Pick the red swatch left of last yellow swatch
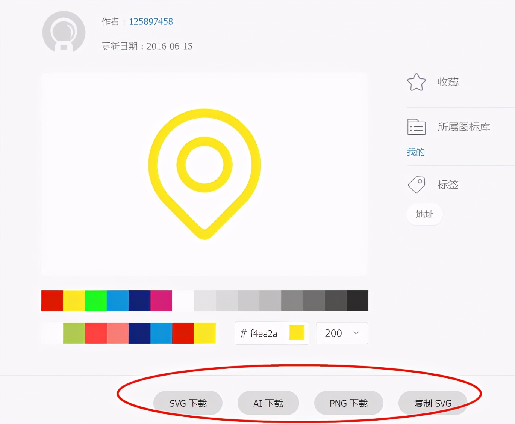Image resolution: width=515 pixels, height=424 pixels. [x=183, y=333]
